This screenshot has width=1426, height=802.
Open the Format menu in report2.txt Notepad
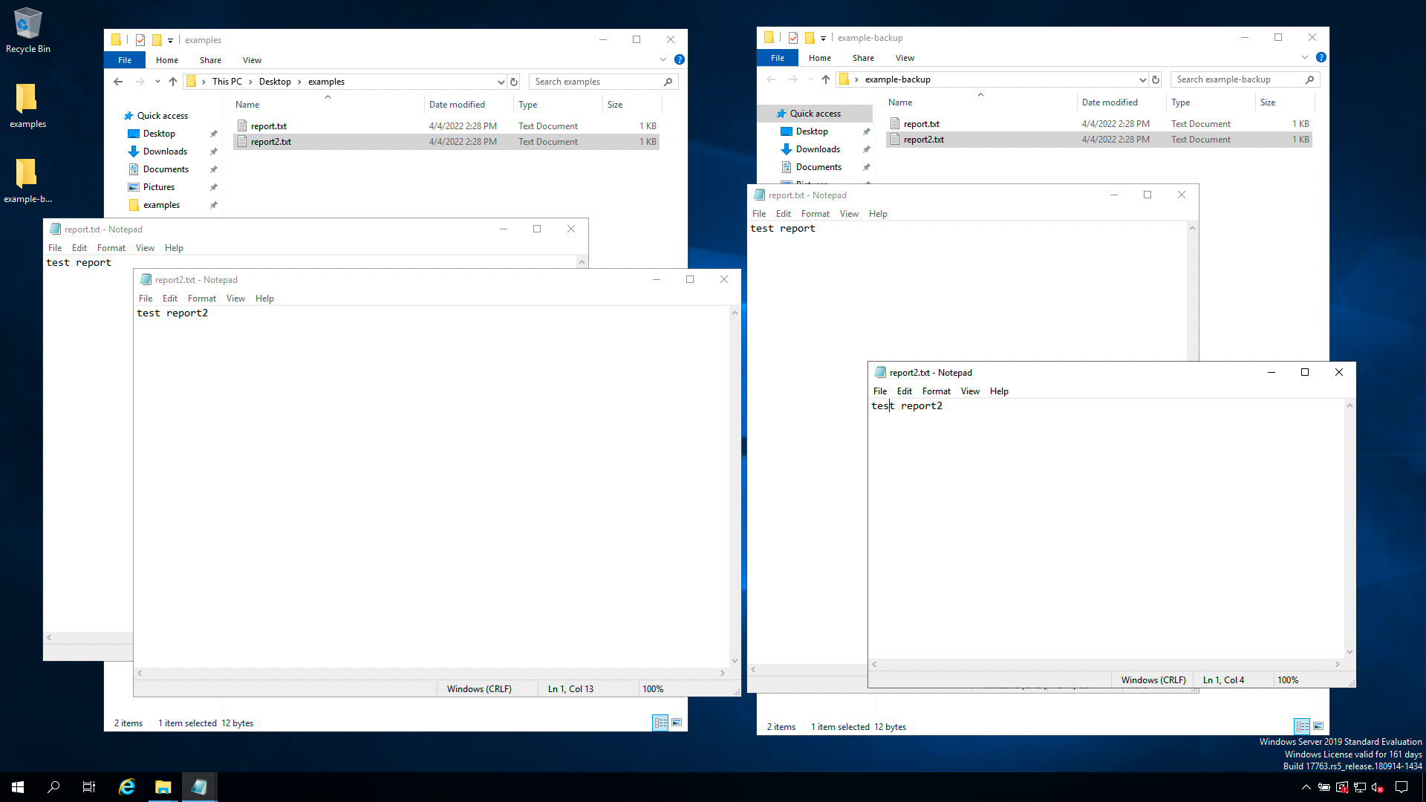click(935, 391)
